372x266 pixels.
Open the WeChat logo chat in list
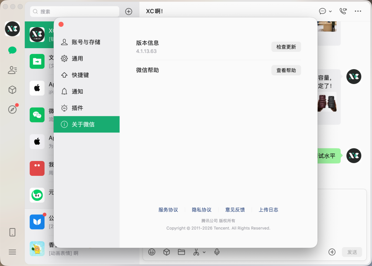(39, 115)
